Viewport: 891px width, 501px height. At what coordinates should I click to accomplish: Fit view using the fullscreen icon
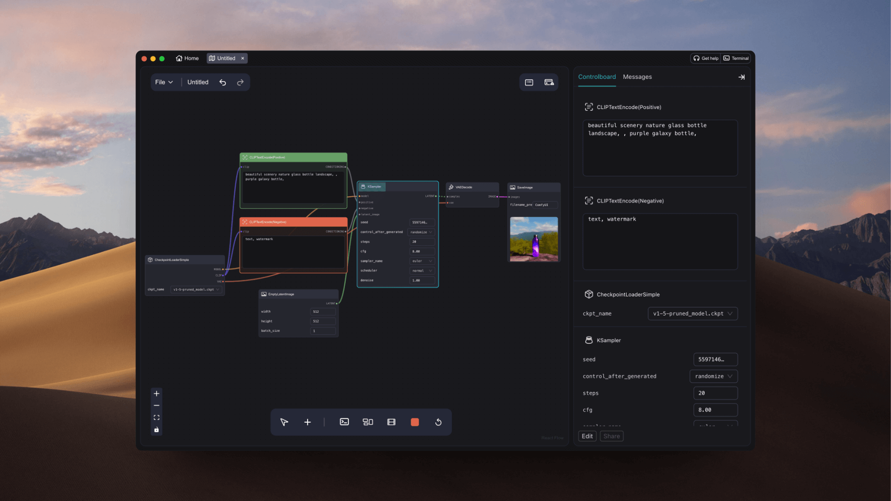(x=156, y=417)
